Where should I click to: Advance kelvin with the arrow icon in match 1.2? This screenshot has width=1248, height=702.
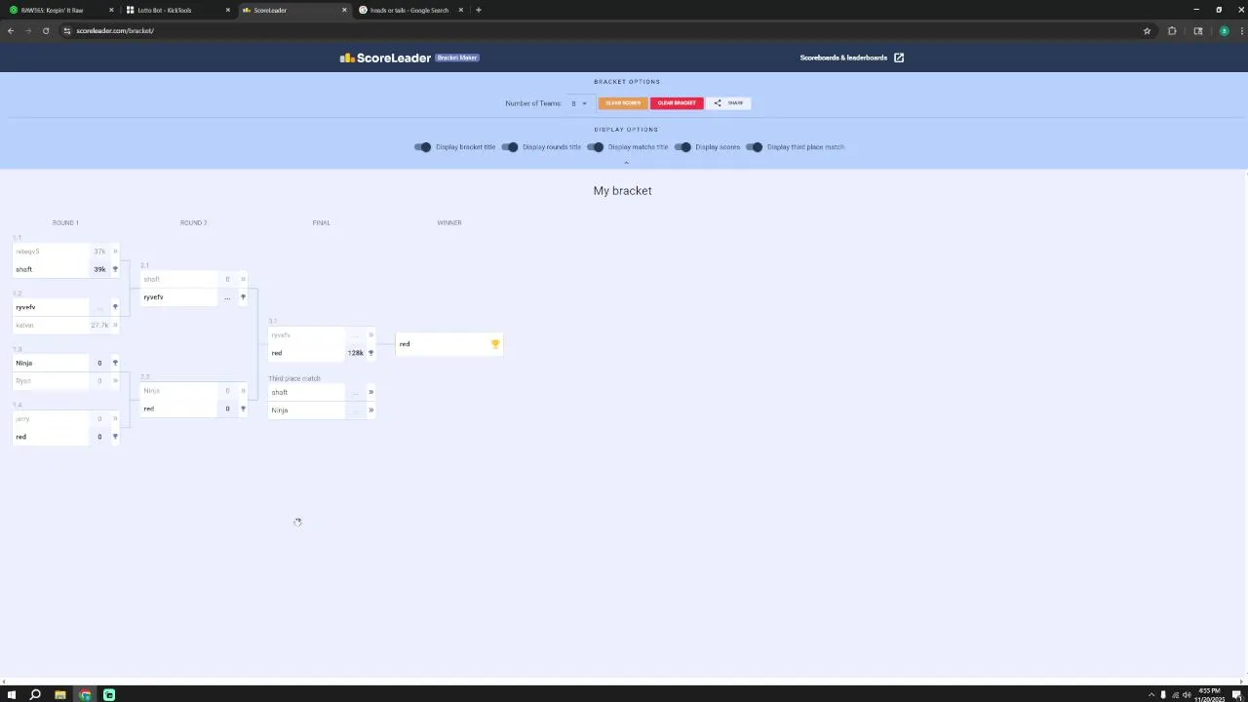pos(115,325)
